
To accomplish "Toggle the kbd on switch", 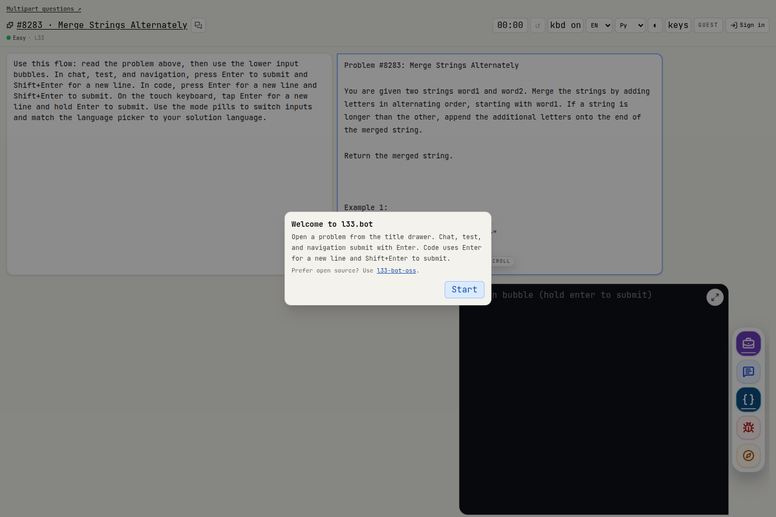I will (x=565, y=25).
